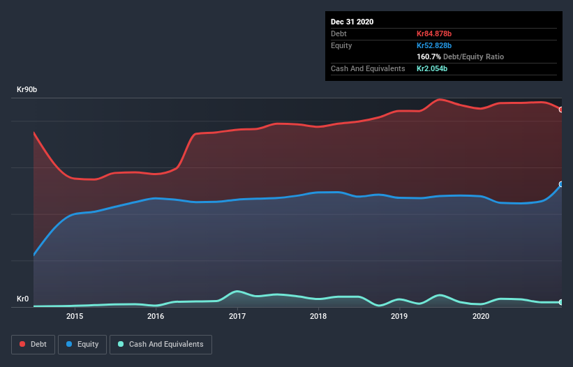Click the 160.7% Debt/Equity Ratio text

[x=460, y=57]
